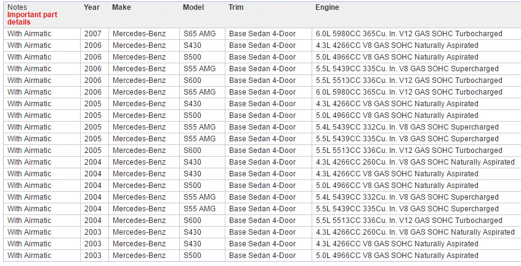Click the red Important part details text

coord(32,18)
